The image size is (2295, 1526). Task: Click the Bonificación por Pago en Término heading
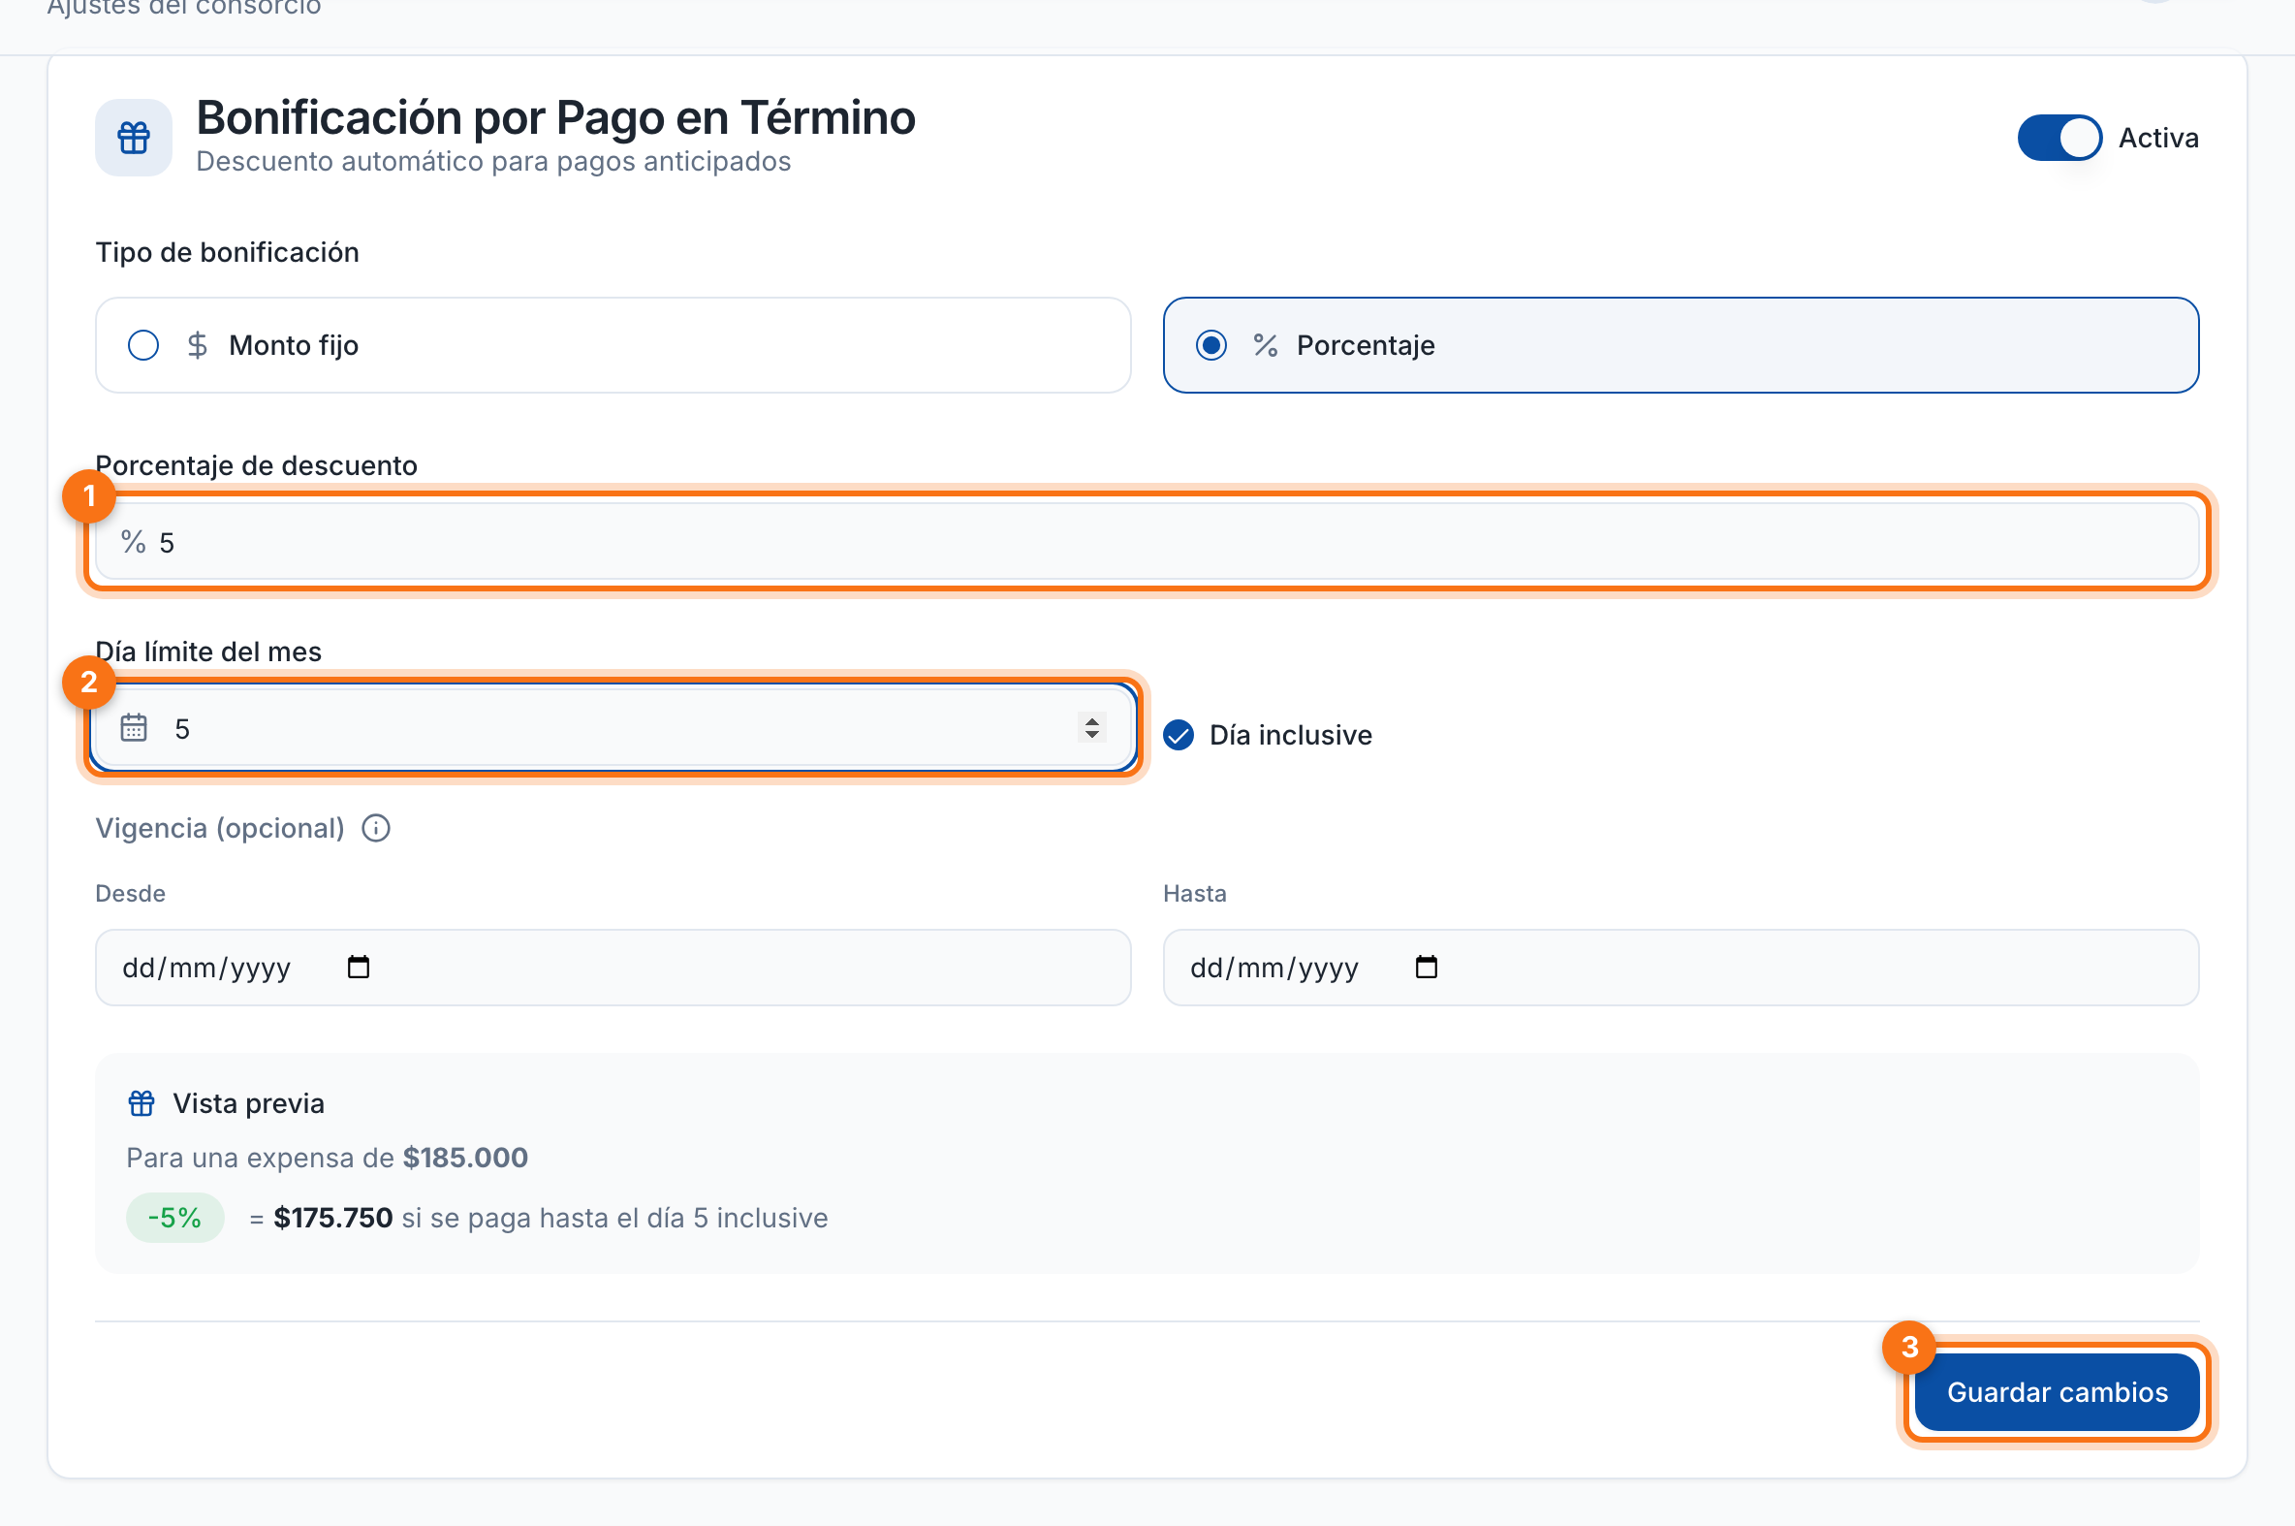tap(555, 117)
